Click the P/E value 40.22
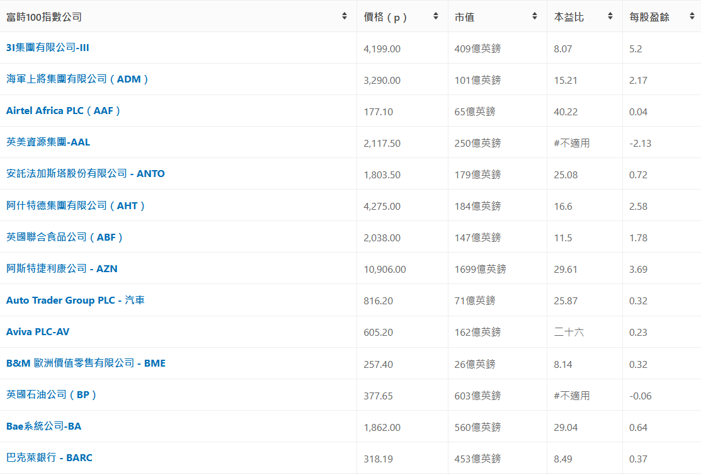This screenshot has height=475, width=701. click(x=566, y=112)
